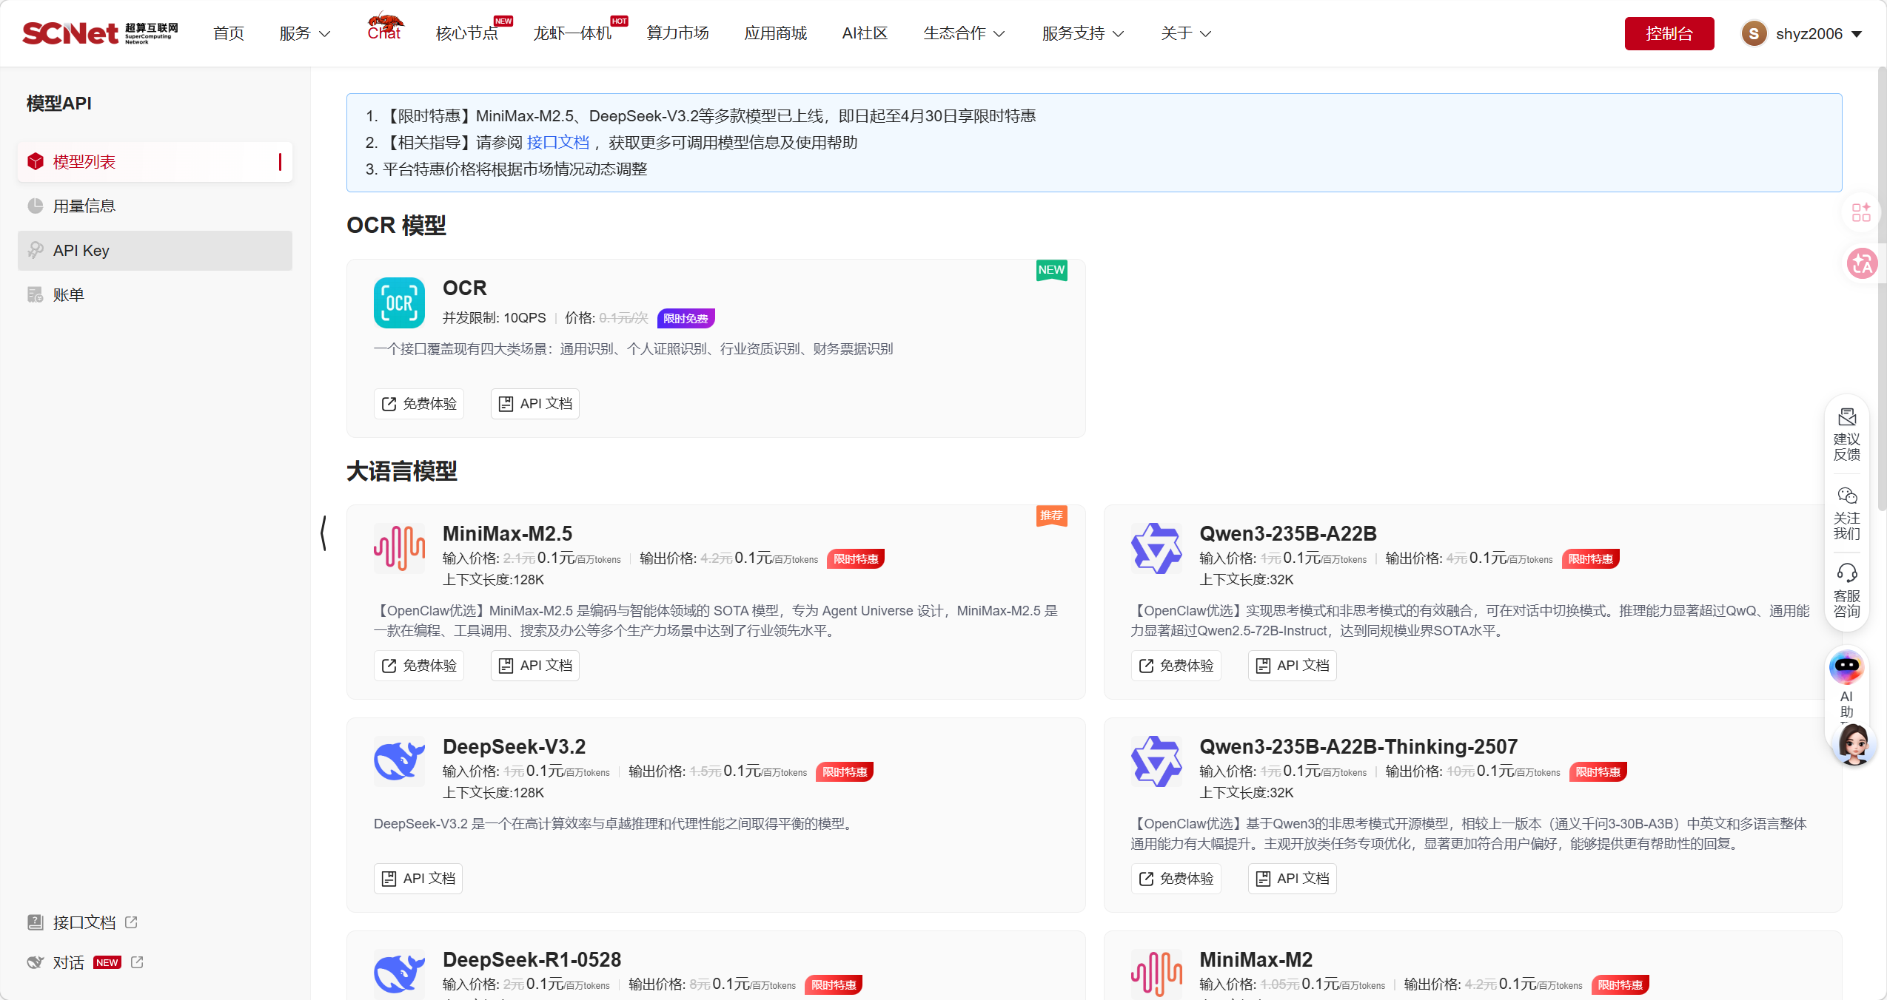Click the MiniMax-M2.5 waveform icon
Screen dimensions: 1887x1000
coord(399,548)
